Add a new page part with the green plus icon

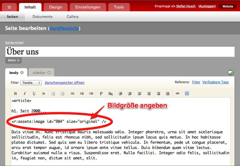tap(231, 72)
